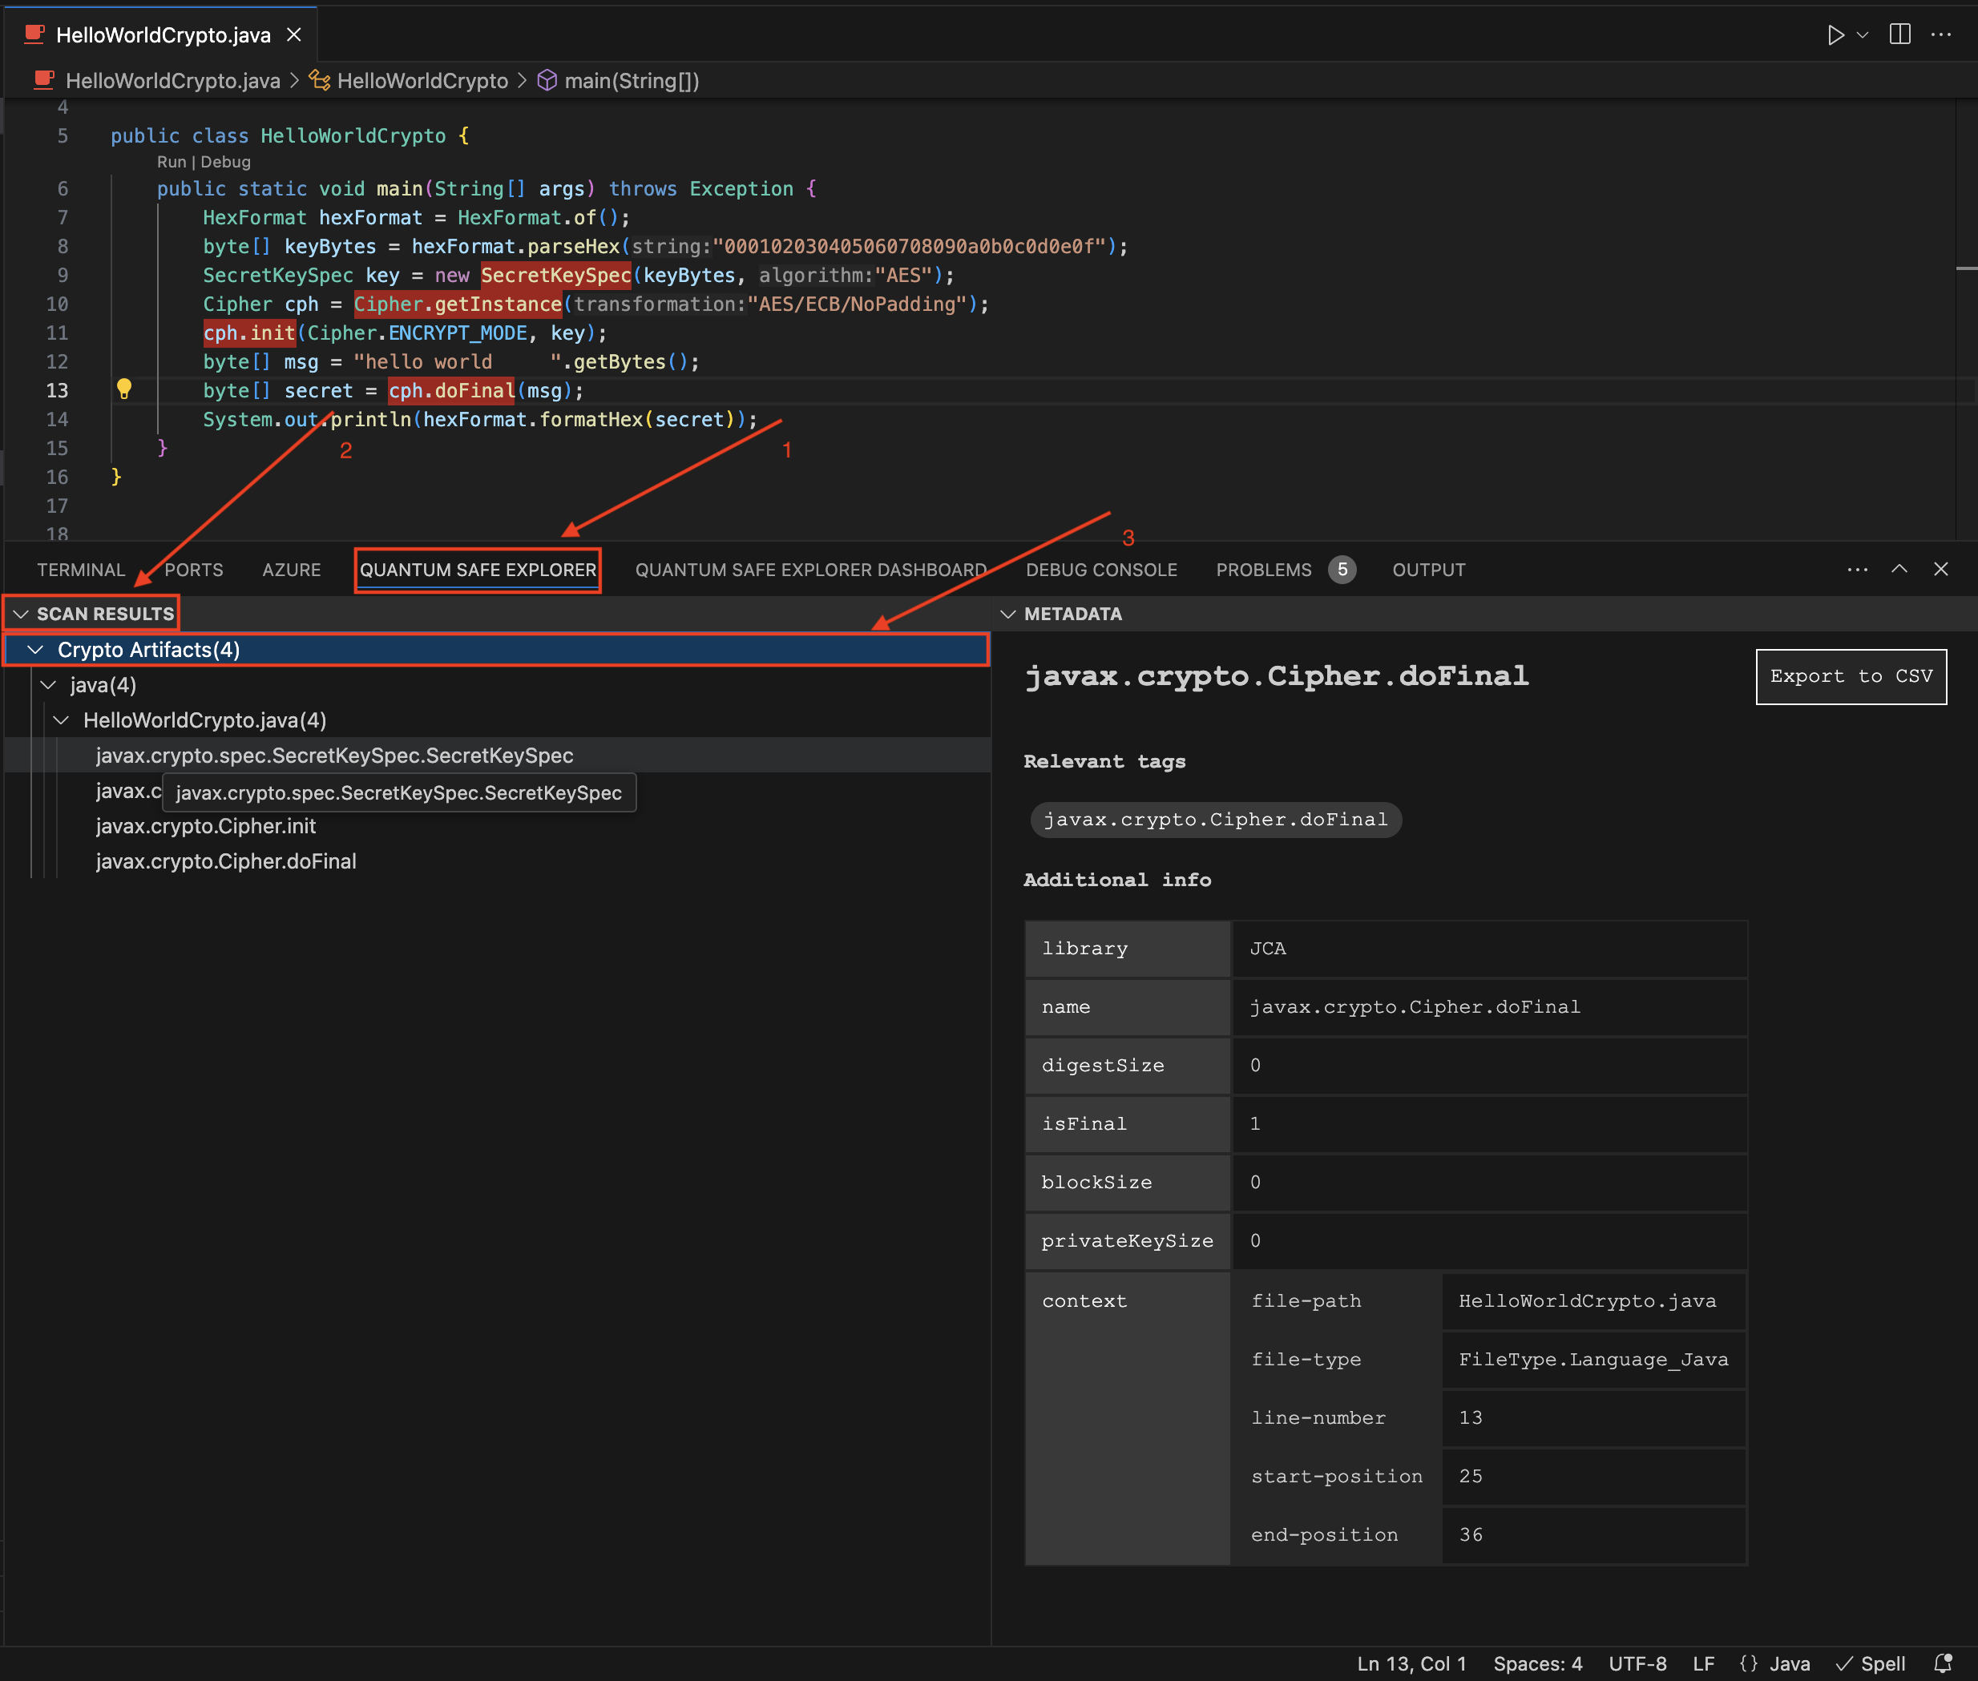Click the Debug CodeLens link

click(226, 162)
